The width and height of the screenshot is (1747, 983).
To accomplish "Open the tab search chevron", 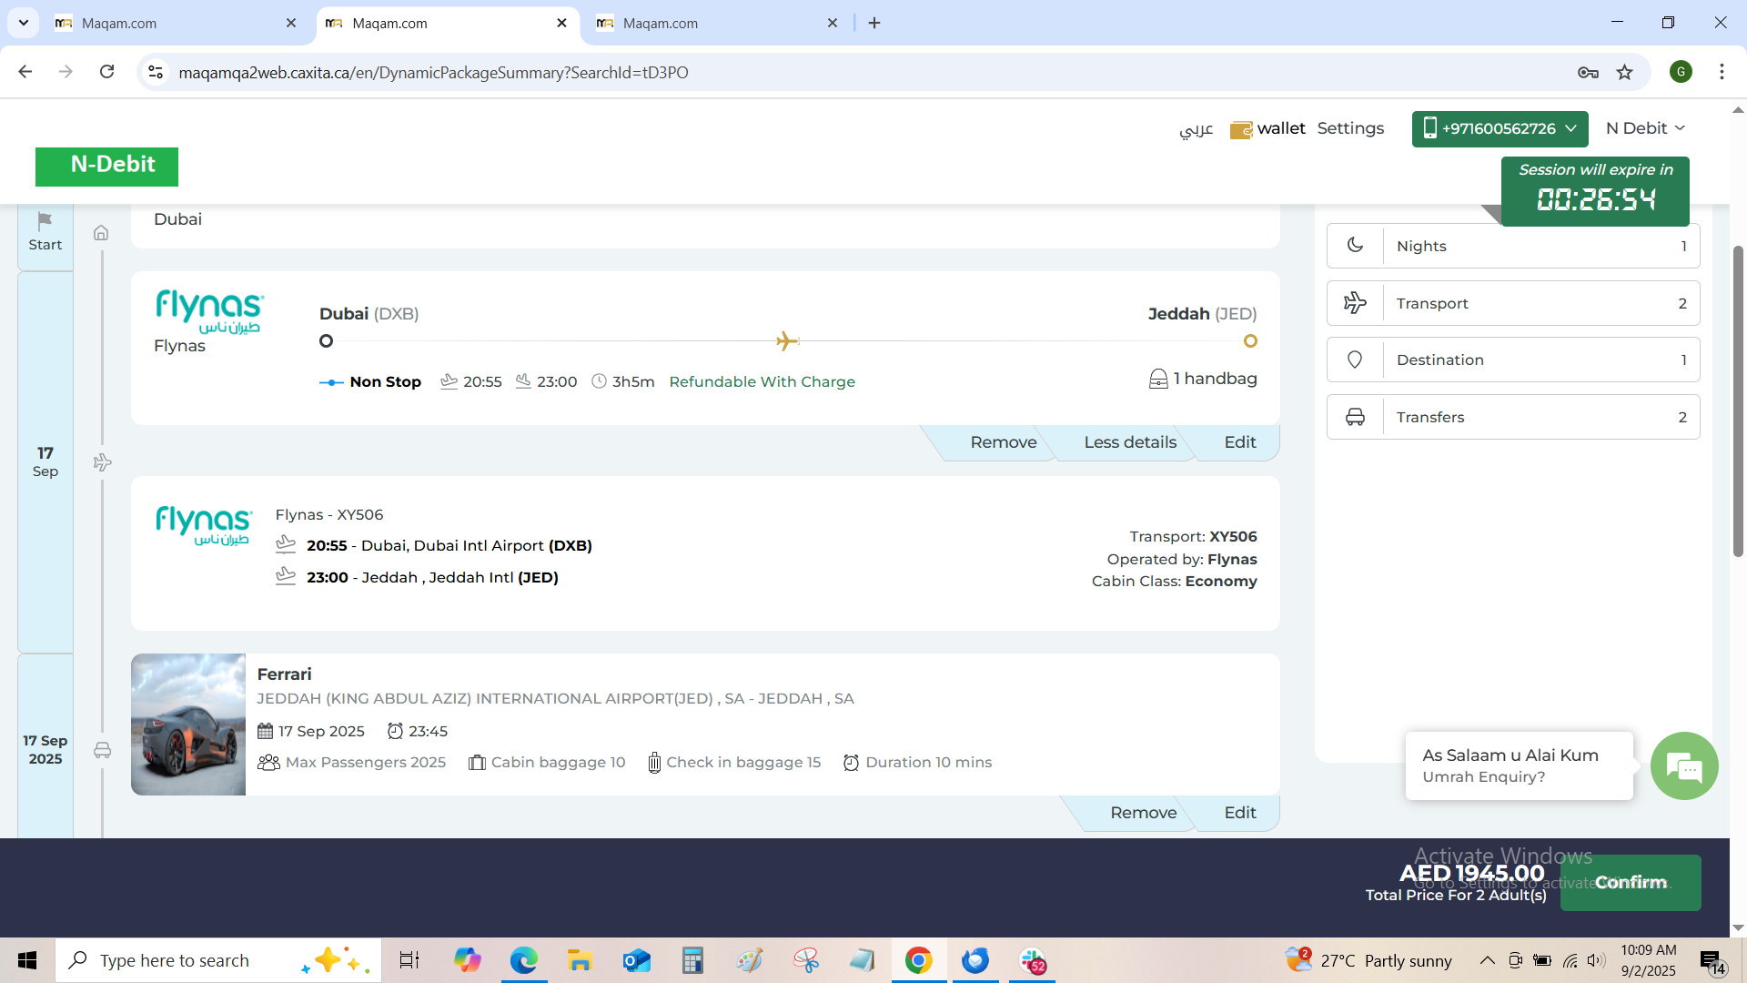I will pyautogui.click(x=24, y=23).
